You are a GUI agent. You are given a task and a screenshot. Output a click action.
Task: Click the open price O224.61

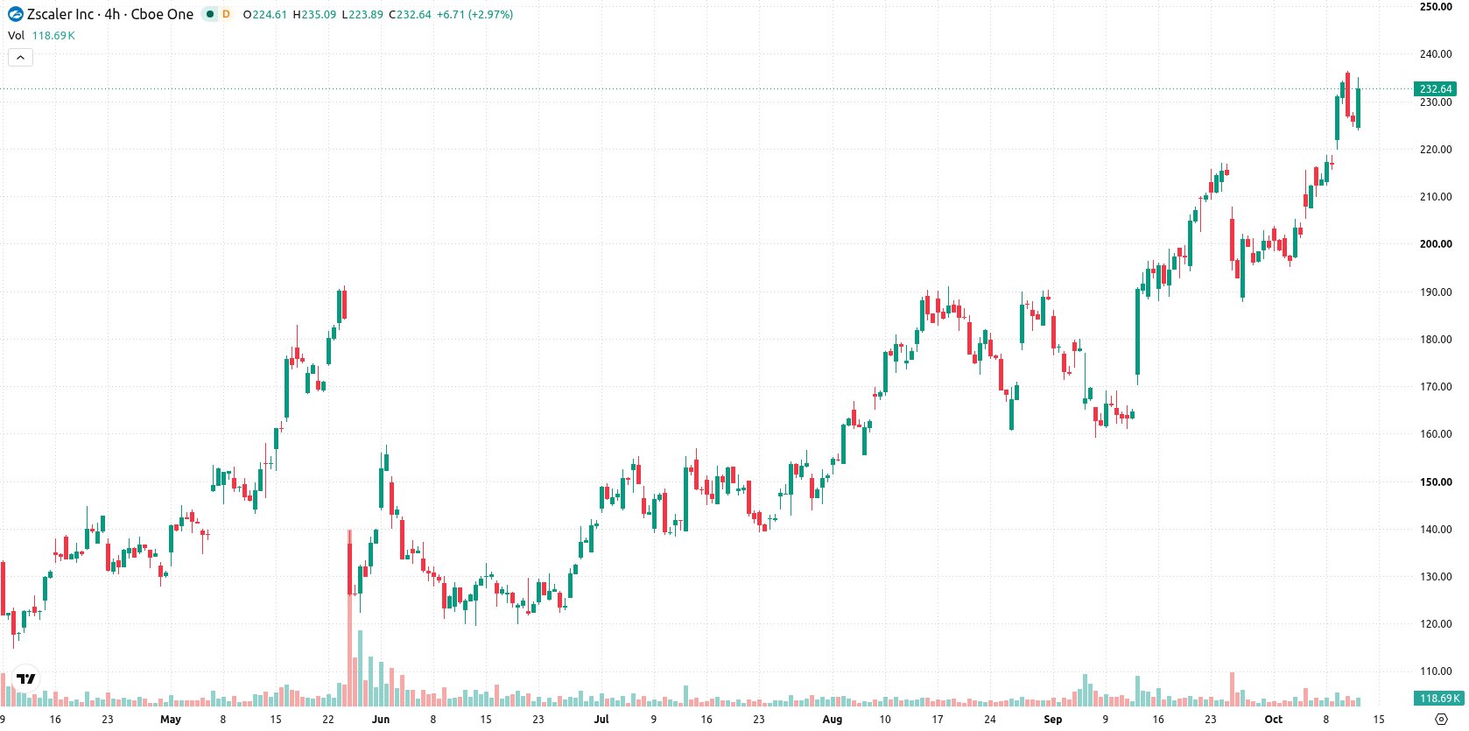tap(265, 15)
